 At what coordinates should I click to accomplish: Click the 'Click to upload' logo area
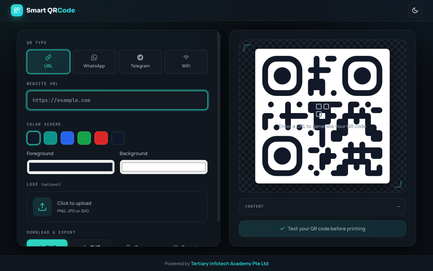point(117,207)
